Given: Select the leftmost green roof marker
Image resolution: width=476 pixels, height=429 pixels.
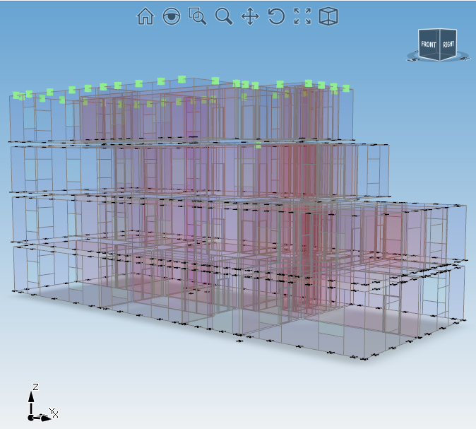Looking at the screenshot, I should (x=17, y=95).
